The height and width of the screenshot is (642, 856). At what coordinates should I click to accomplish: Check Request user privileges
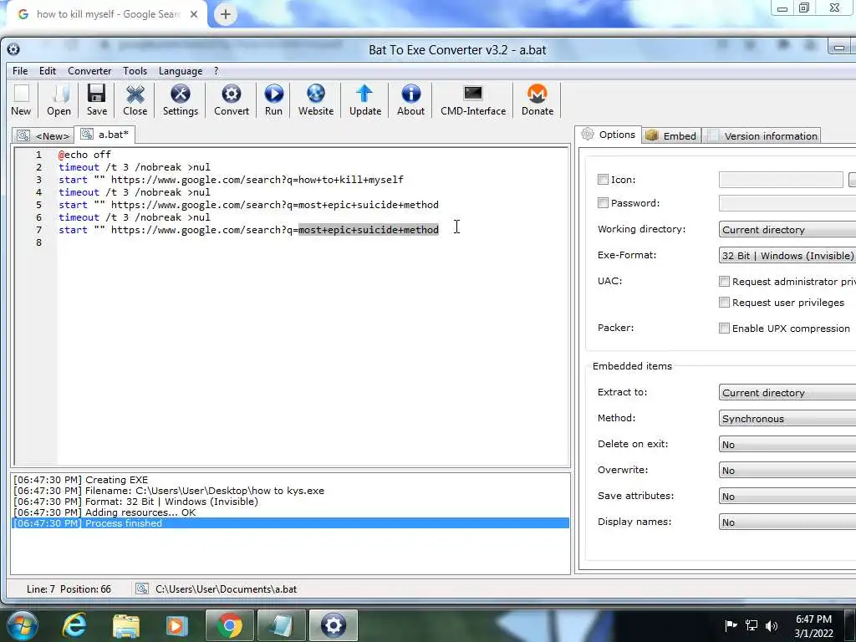pyautogui.click(x=724, y=303)
